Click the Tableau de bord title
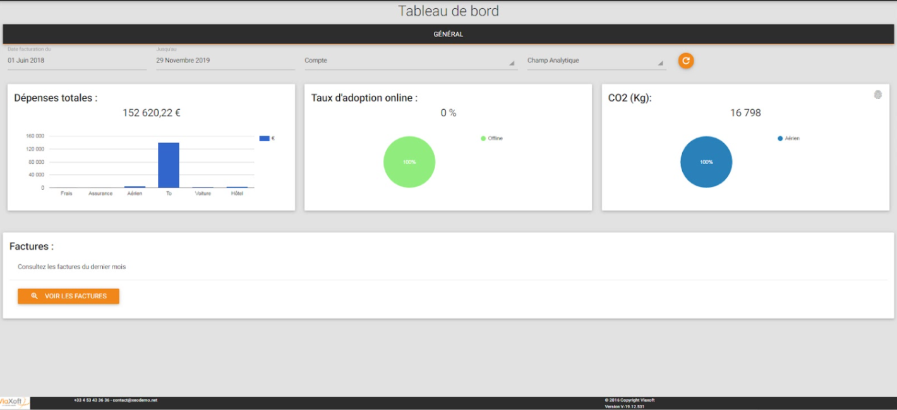 click(449, 11)
